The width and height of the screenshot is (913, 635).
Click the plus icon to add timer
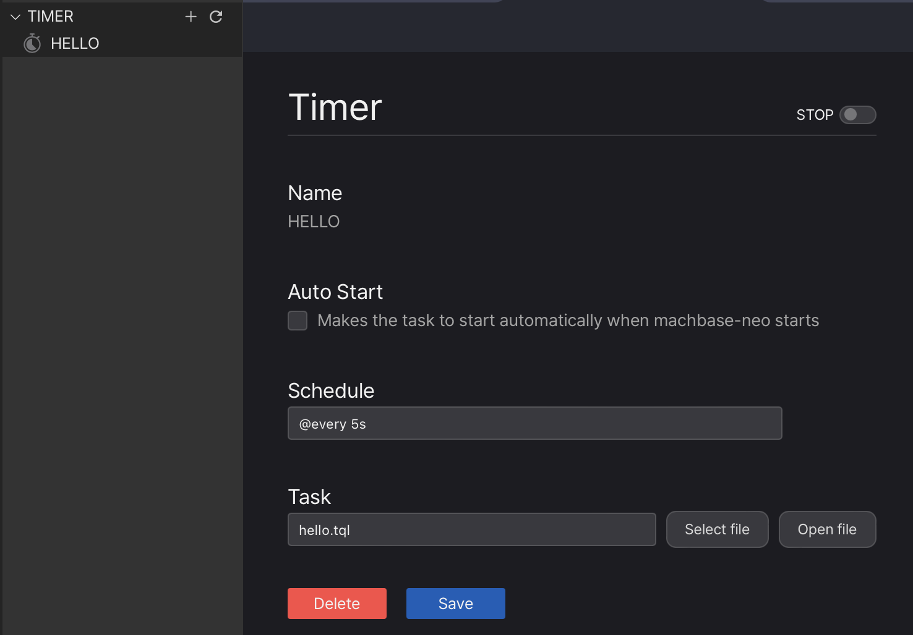191,17
